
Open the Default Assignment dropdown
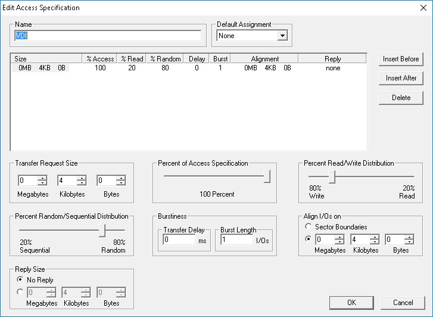pyautogui.click(x=282, y=36)
